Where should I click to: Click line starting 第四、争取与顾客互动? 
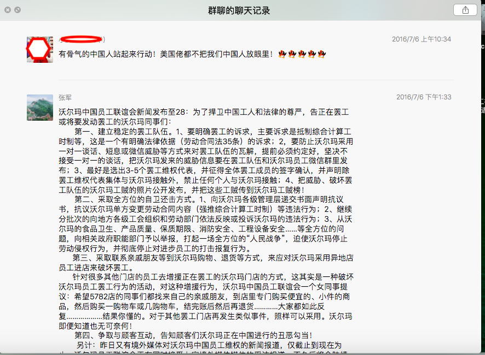tap(193, 335)
